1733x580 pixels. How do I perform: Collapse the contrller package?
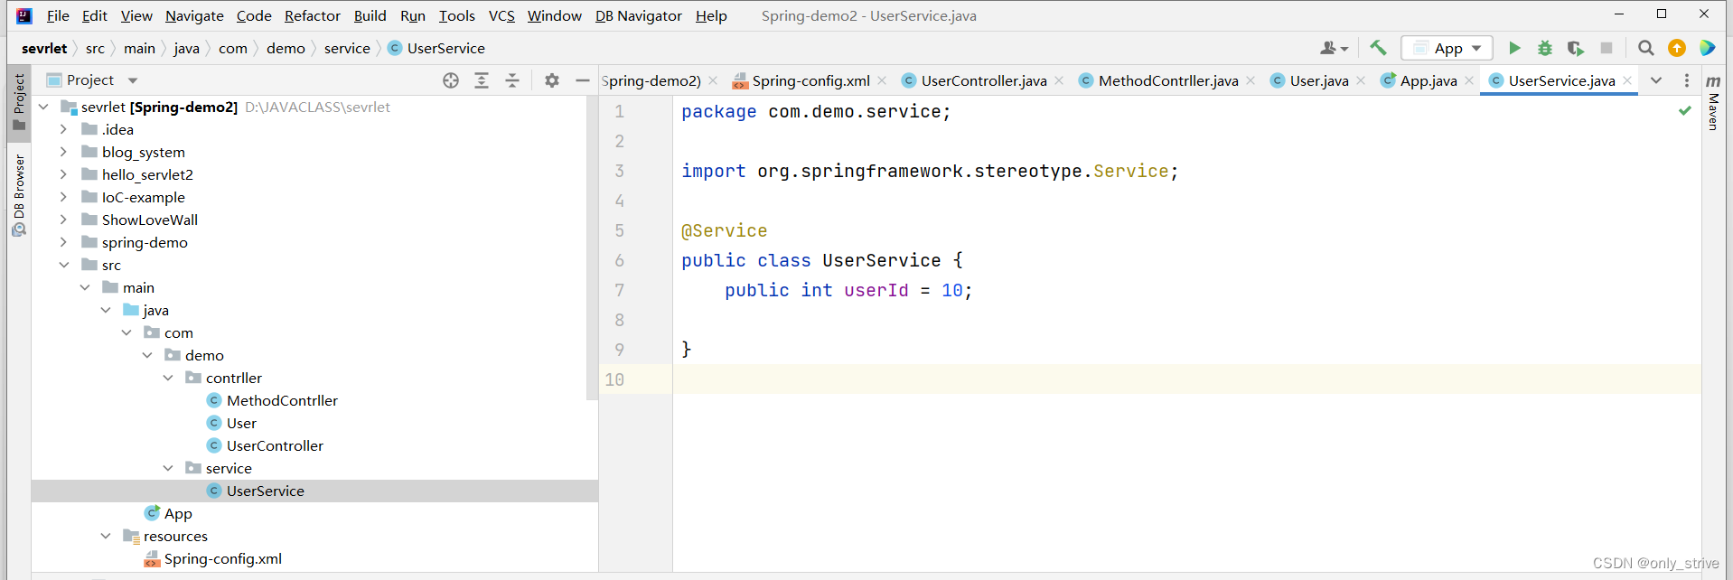168,378
